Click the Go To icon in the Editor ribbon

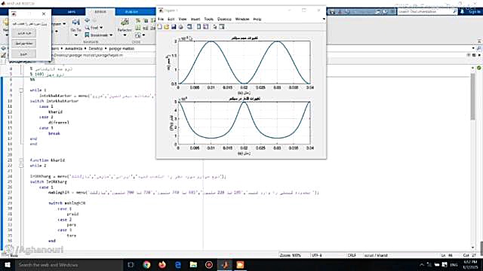75,22
